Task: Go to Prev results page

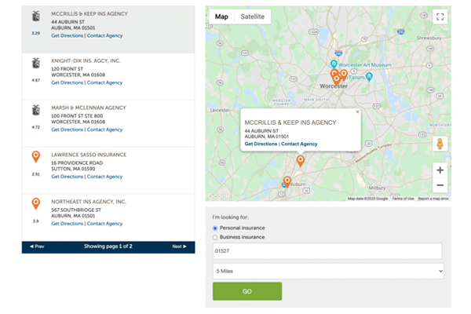Action: 37,246
